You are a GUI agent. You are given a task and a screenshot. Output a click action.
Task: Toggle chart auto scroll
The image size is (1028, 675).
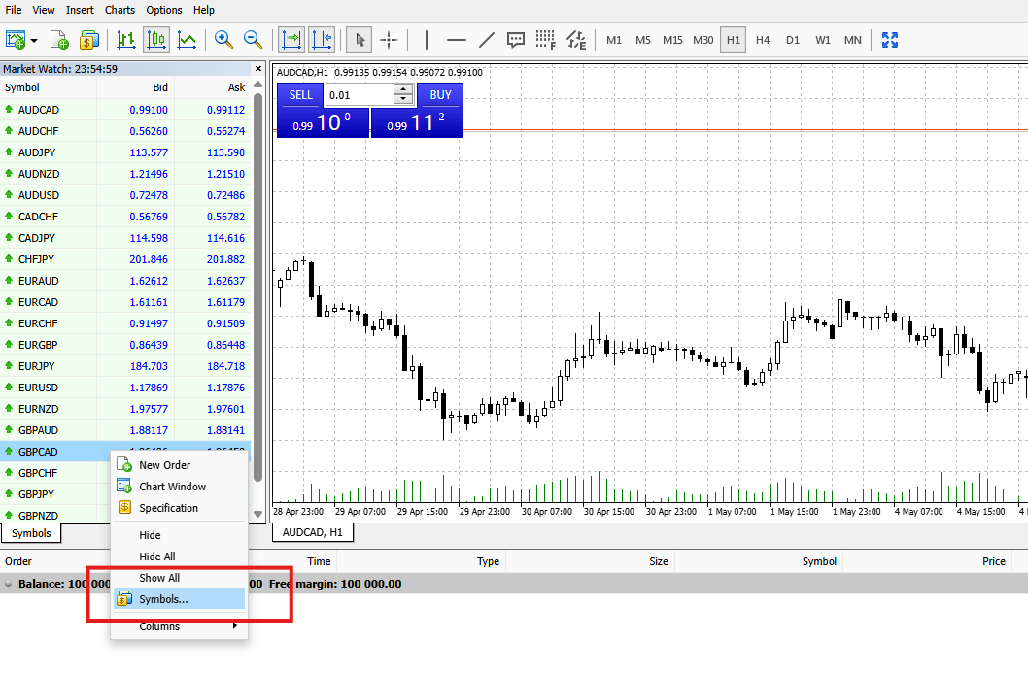coord(291,40)
